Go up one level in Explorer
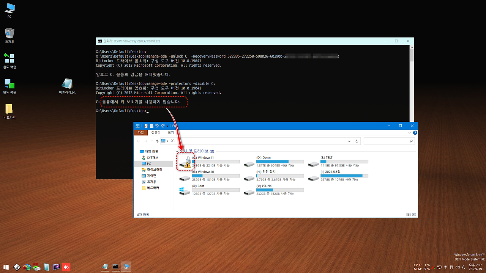 coord(157,141)
